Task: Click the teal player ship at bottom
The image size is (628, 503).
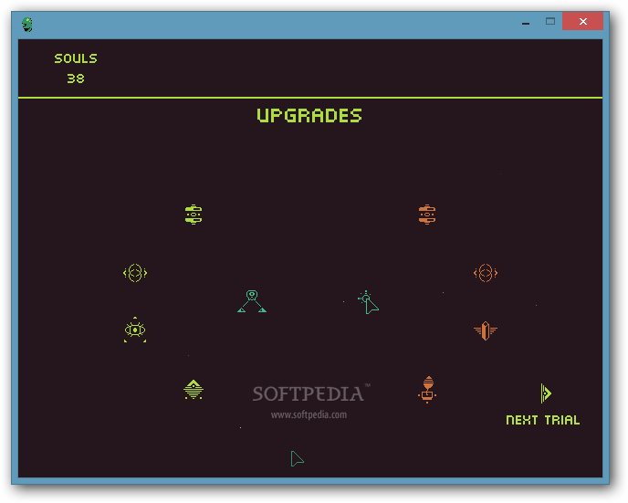Action: point(297,459)
